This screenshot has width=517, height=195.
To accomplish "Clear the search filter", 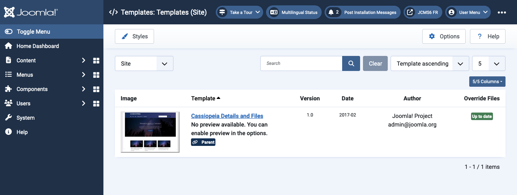I will tap(375, 63).
